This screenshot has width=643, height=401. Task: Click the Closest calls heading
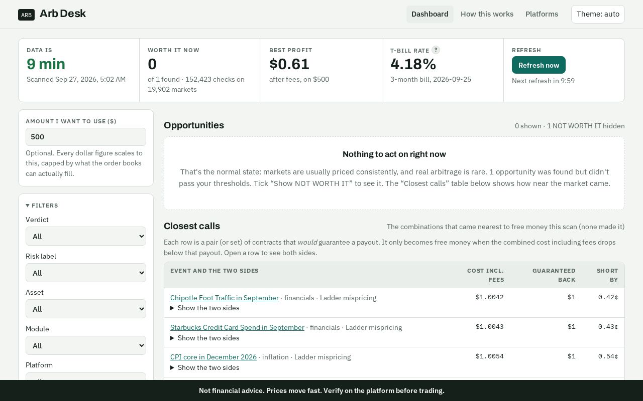[192, 226]
